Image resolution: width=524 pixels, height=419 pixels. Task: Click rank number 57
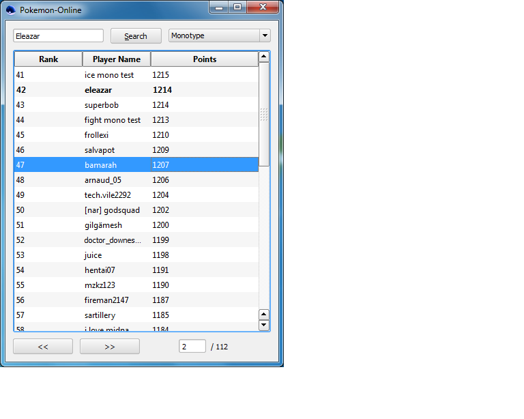click(20, 315)
